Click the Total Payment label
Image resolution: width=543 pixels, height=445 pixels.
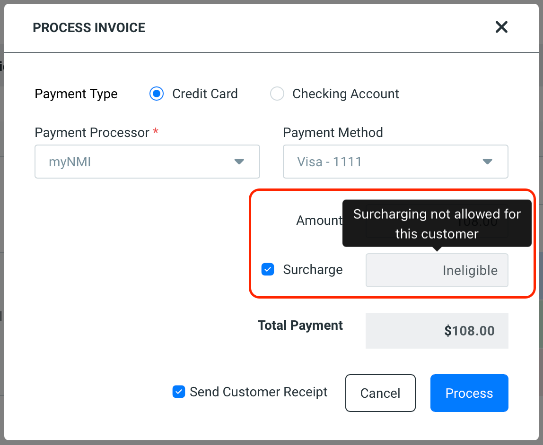[300, 325]
